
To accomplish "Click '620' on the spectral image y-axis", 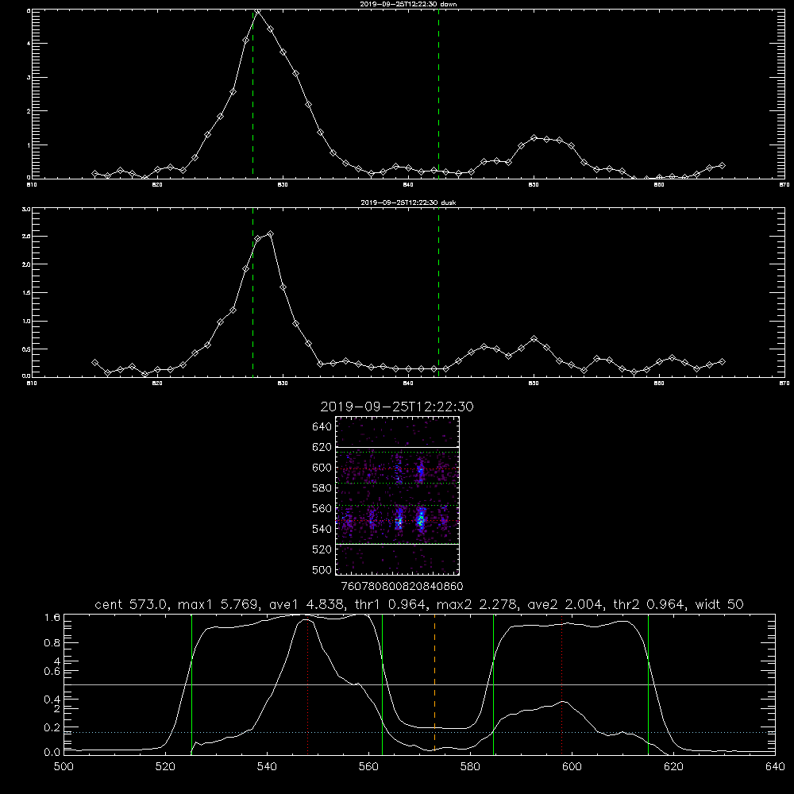I will (x=322, y=447).
